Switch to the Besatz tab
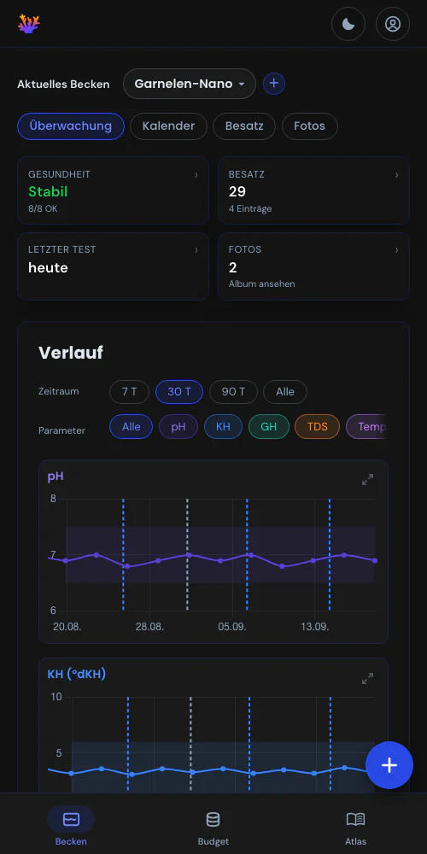 click(x=244, y=126)
